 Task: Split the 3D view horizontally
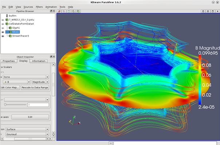(203, 11)
